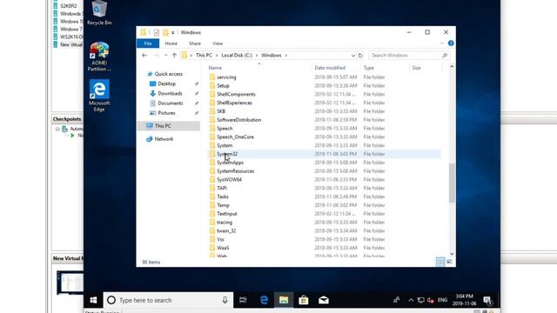Open the Action Center notifications icon
The image size is (557, 313).
tap(487, 300)
